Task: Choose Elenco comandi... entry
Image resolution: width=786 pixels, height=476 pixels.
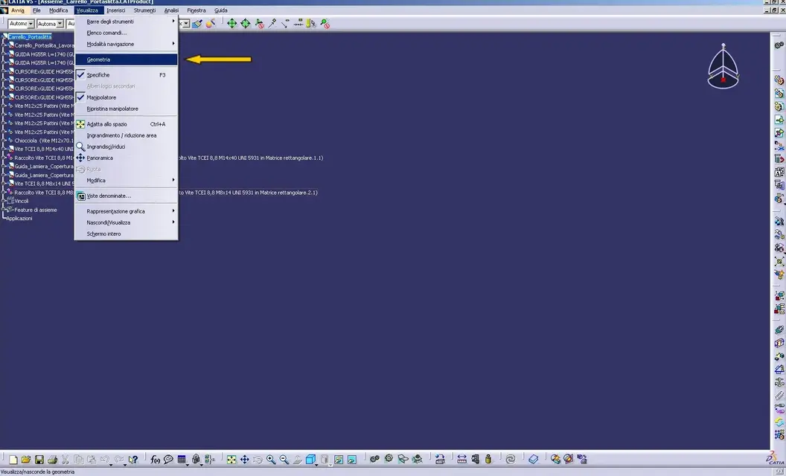Action: click(x=126, y=33)
